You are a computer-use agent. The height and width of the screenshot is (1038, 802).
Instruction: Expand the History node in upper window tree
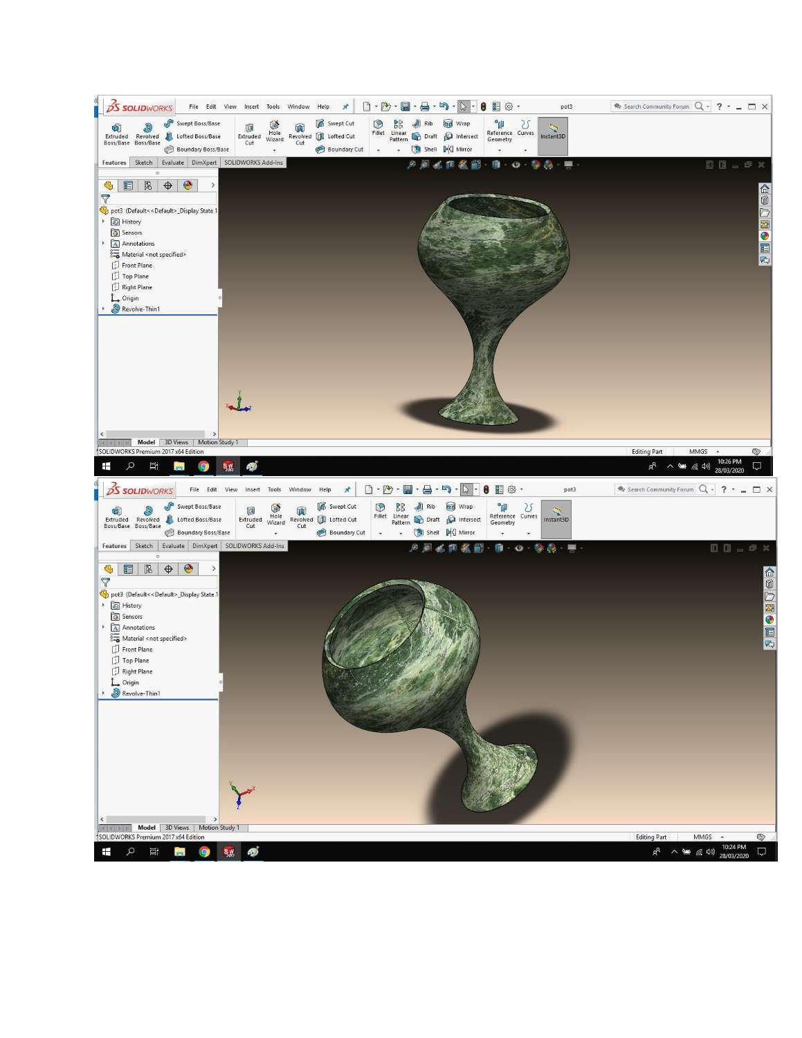point(104,221)
